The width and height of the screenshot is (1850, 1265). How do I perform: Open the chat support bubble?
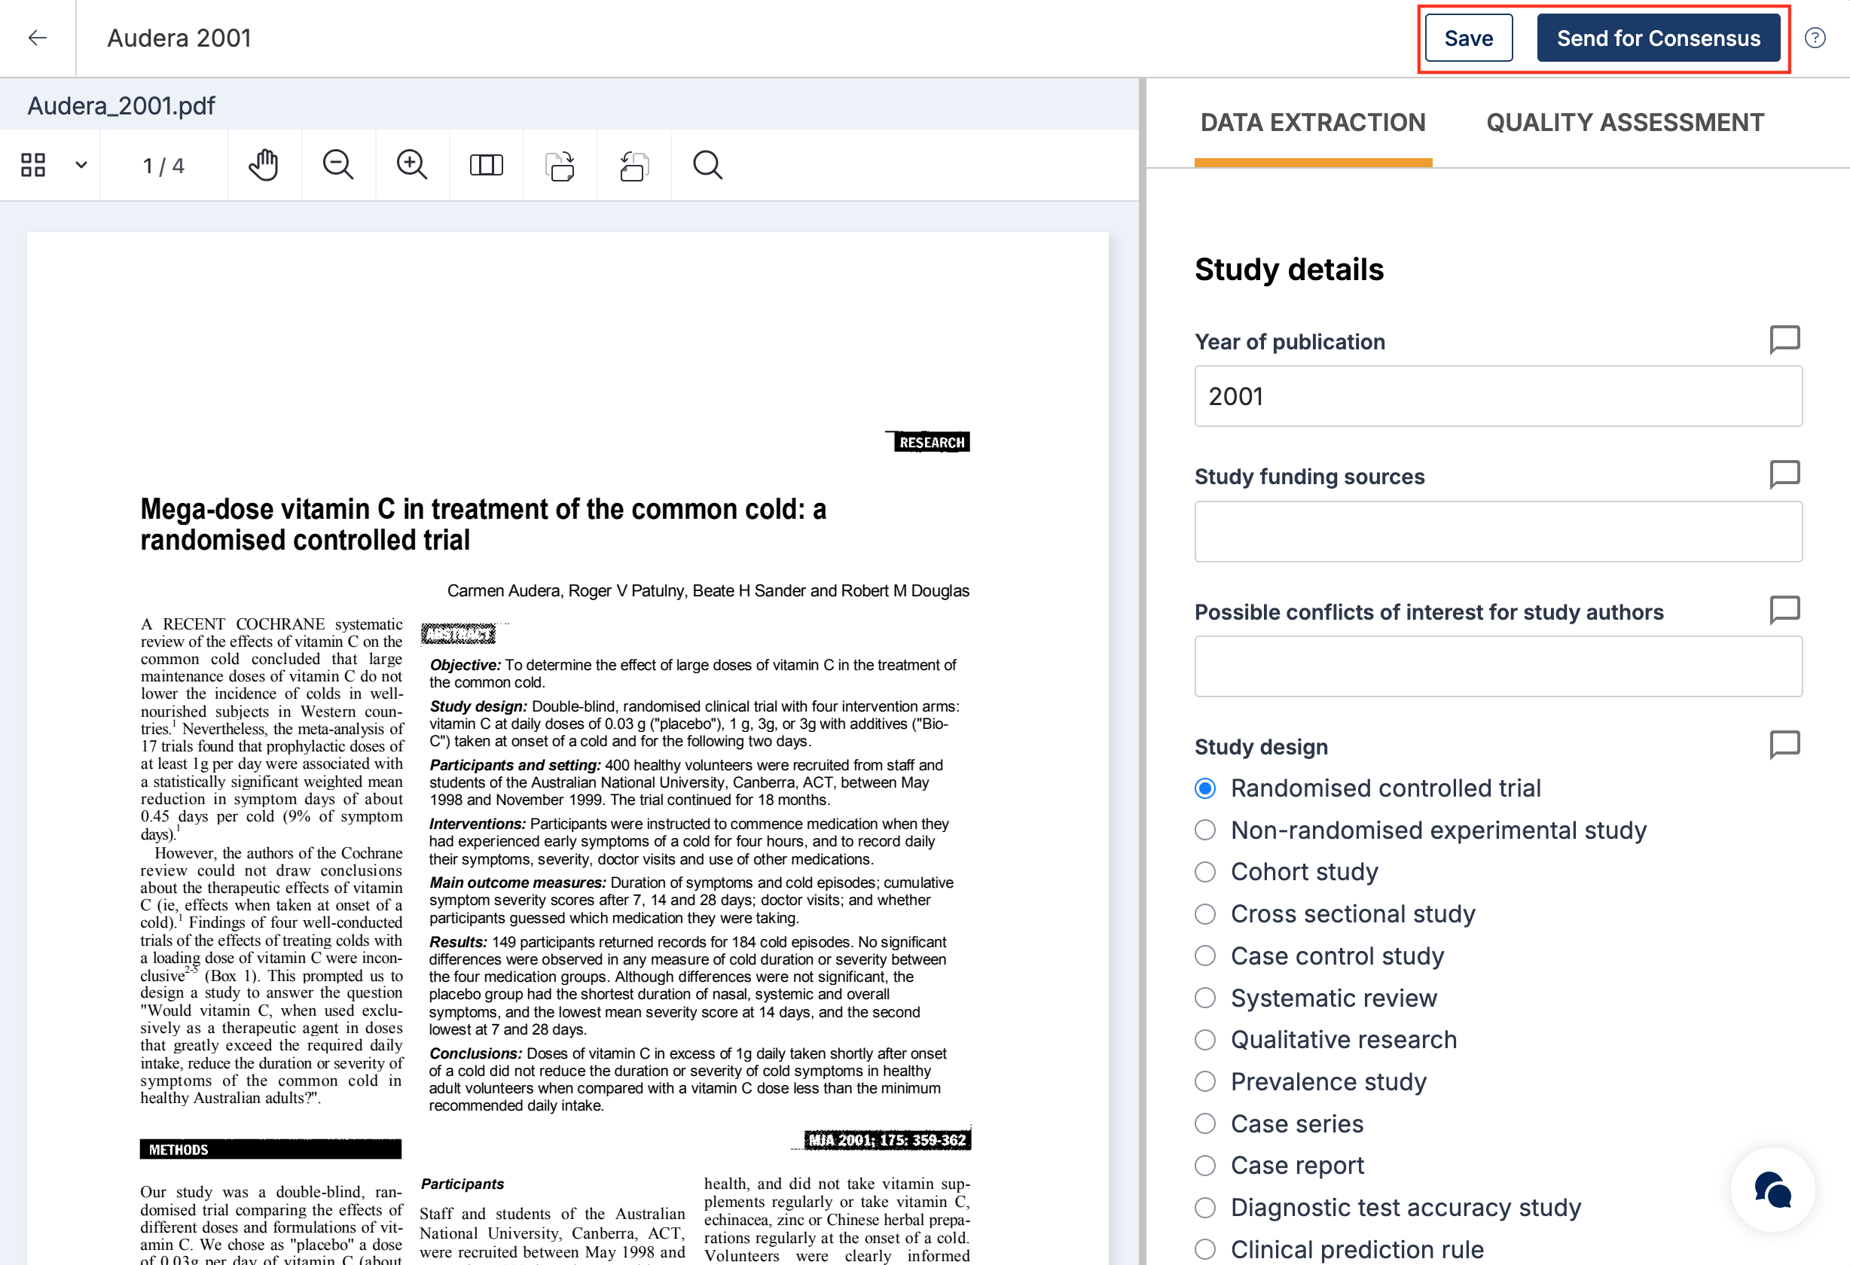pyautogui.click(x=1772, y=1190)
